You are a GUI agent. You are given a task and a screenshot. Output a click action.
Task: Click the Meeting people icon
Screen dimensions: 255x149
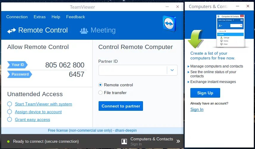click(x=84, y=30)
